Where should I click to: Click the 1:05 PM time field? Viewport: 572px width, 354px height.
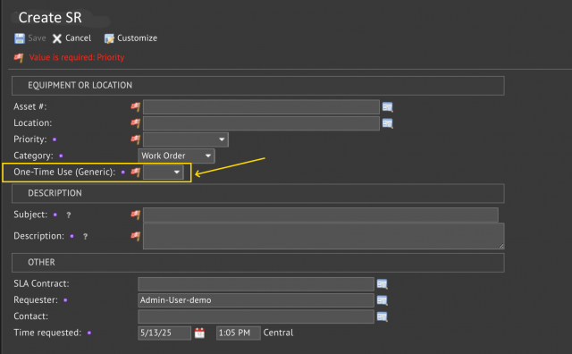pyautogui.click(x=239, y=333)
